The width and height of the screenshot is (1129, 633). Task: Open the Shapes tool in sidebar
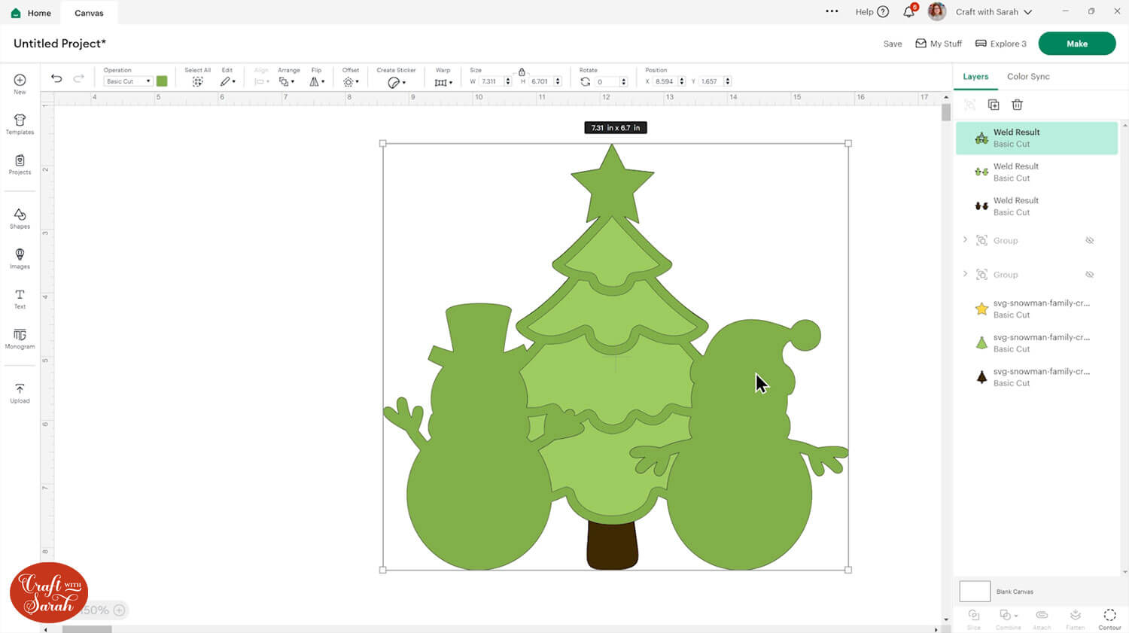coord(20,218)
